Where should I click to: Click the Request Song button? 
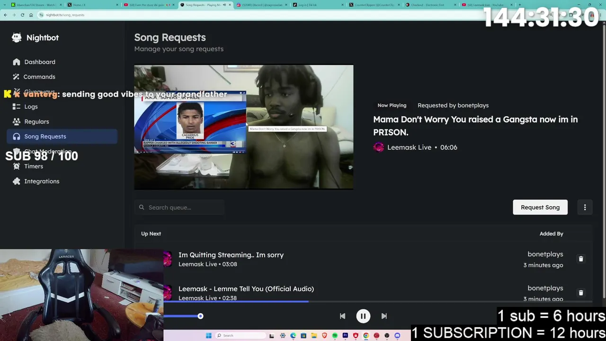pos(540,207)
